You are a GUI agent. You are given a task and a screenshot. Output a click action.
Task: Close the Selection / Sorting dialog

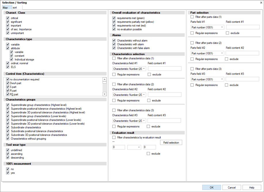(261, 3)
